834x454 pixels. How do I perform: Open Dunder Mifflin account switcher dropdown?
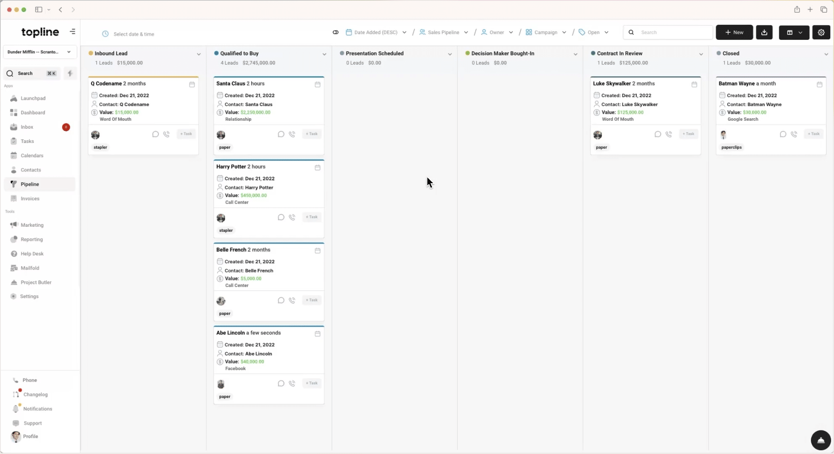(39, 52)
